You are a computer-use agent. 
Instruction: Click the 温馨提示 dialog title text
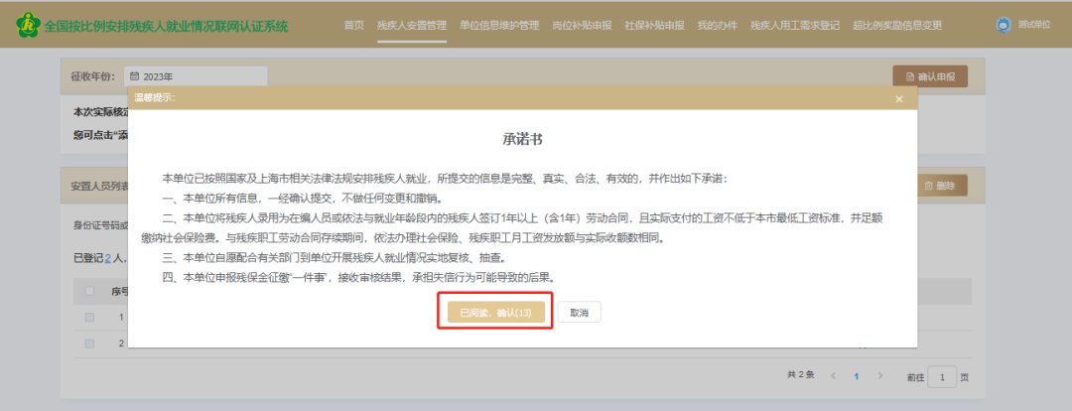click(x=155, y=98)
